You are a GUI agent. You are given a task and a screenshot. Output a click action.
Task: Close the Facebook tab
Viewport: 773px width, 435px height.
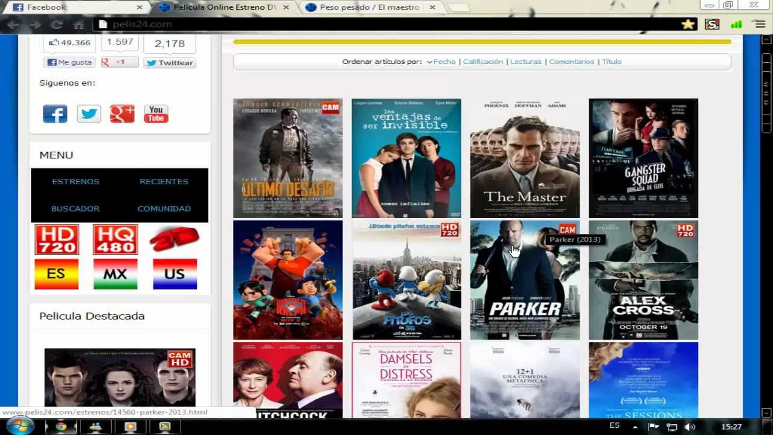tap(140, 7)
